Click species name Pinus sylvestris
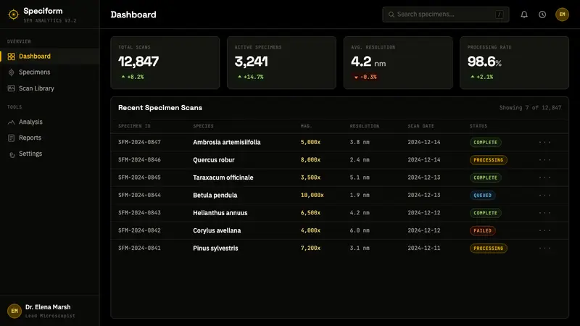This screenshot has height=326, width=580. [x=215, y=248]
